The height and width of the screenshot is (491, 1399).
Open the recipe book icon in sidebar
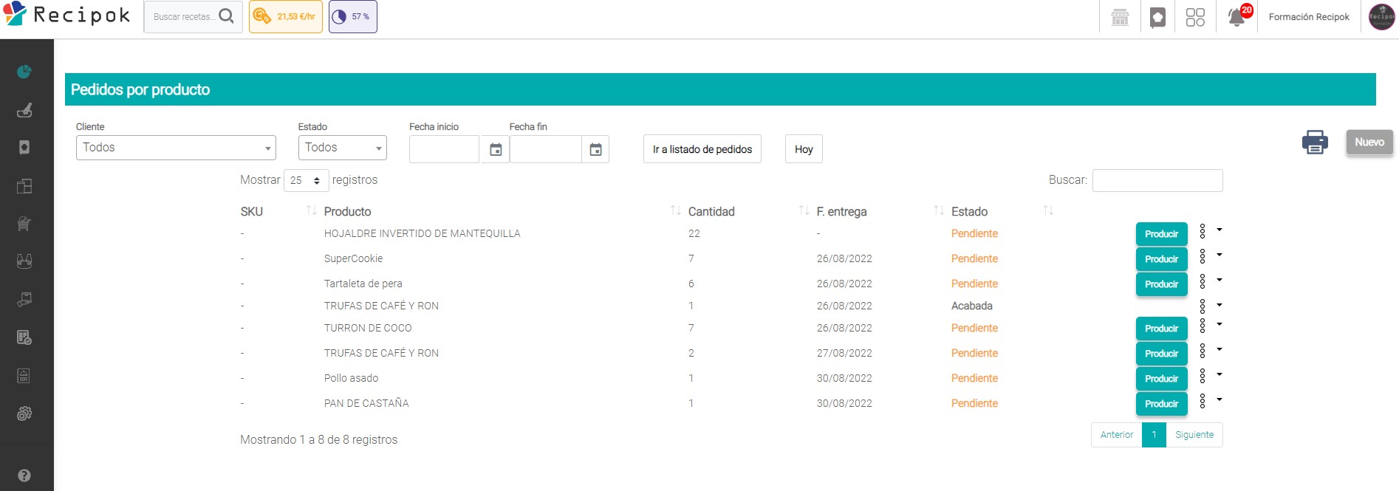coord(24,148)
